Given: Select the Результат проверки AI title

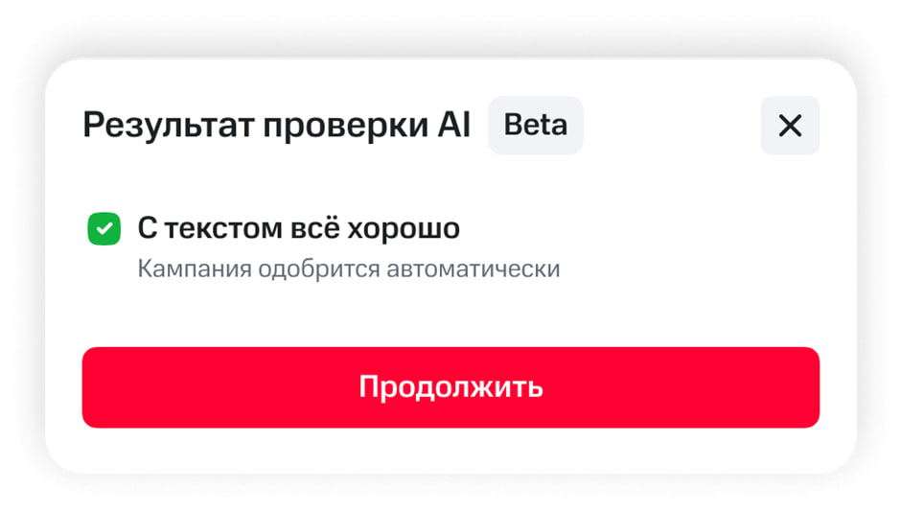Looking at the screenshot, I should [x=276, y=126].
